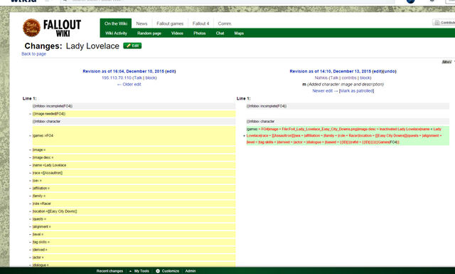Go to Wiki Activity

coord(116,33)
